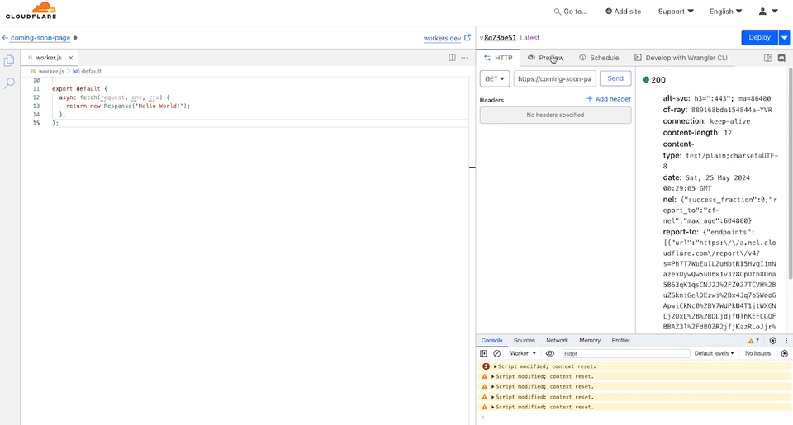Click the Go to... search
This screenshot has width=793, height=425.
[571, 11]
